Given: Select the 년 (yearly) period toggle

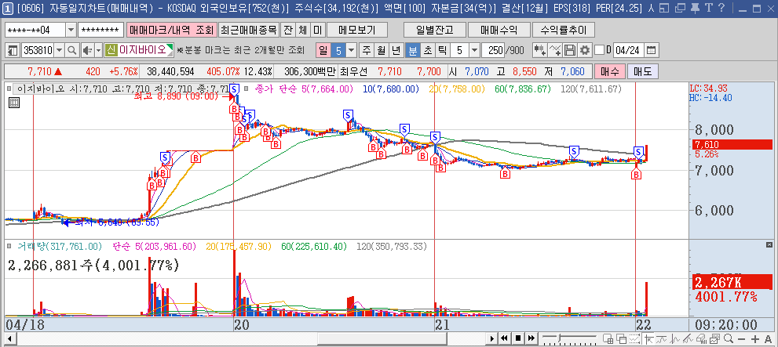Looking at the screenshot, I should click(x=396, y=50).
